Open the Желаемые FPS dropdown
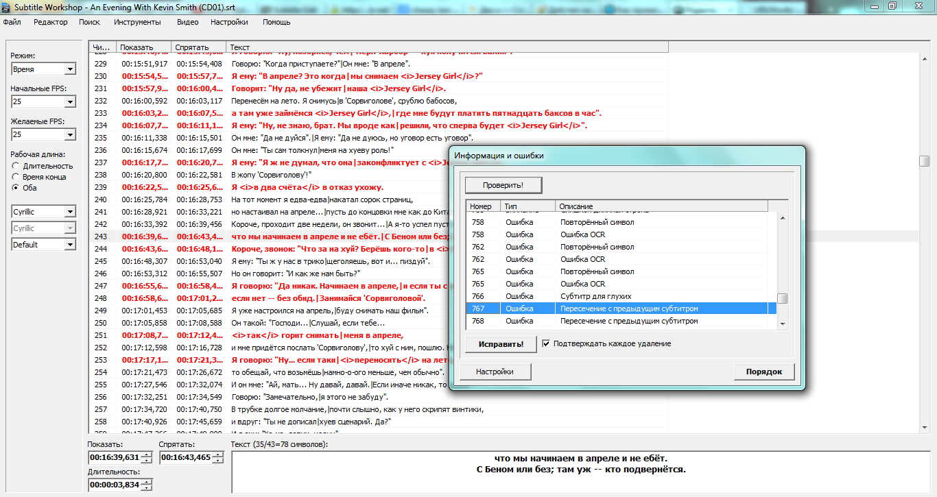 (70, 135)
